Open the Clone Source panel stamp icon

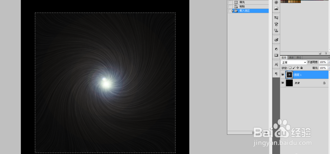276,30
